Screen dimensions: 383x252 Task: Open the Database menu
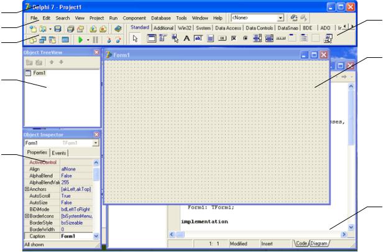(x=161, y=18)
